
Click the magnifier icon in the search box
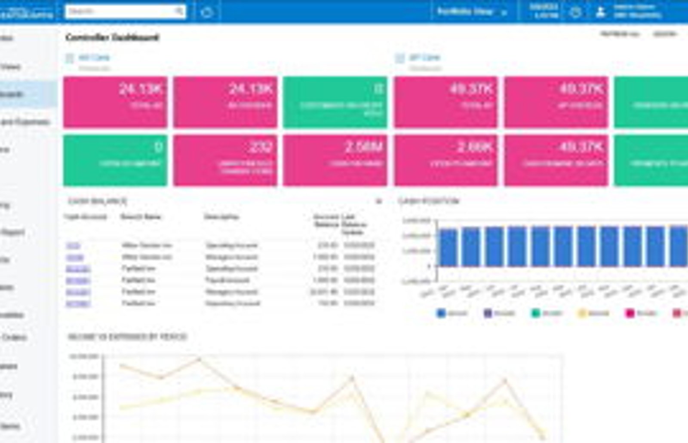(x=179, y=11)
